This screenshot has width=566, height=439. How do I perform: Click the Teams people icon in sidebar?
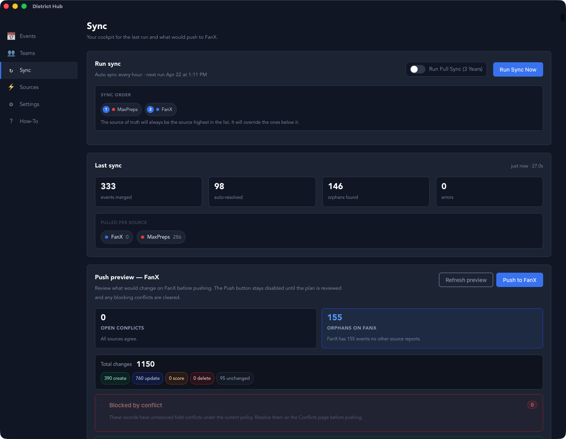(x=11, y=53)
